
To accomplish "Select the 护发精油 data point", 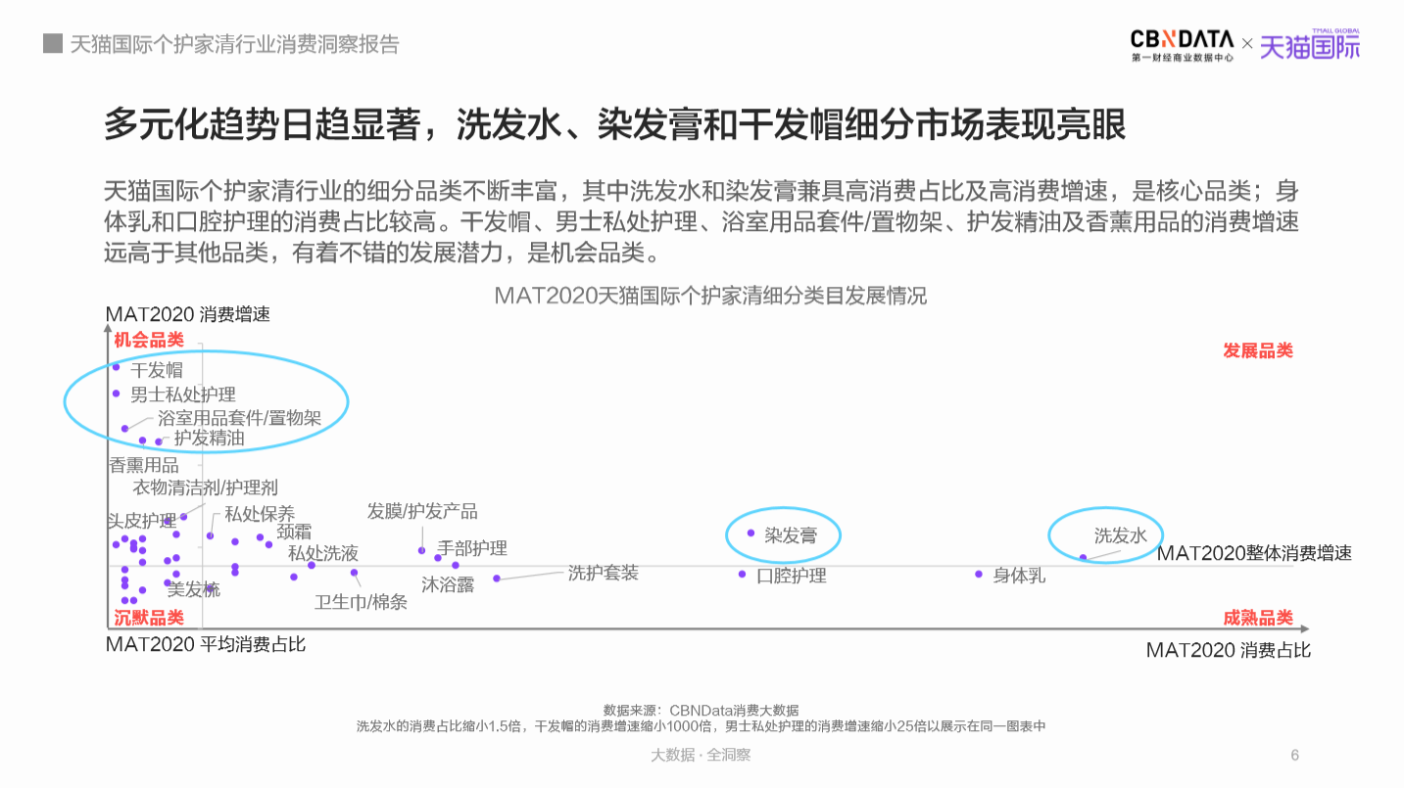I will [158, 441].
